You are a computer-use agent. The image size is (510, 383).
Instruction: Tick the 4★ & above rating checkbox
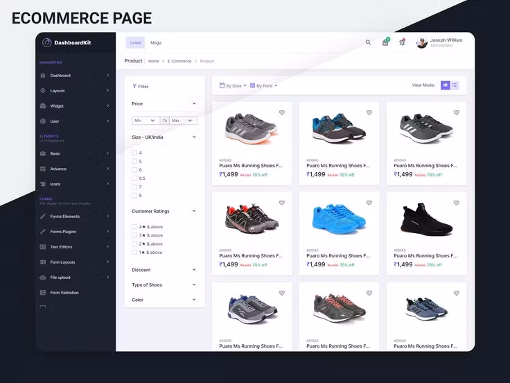point(134,227)
